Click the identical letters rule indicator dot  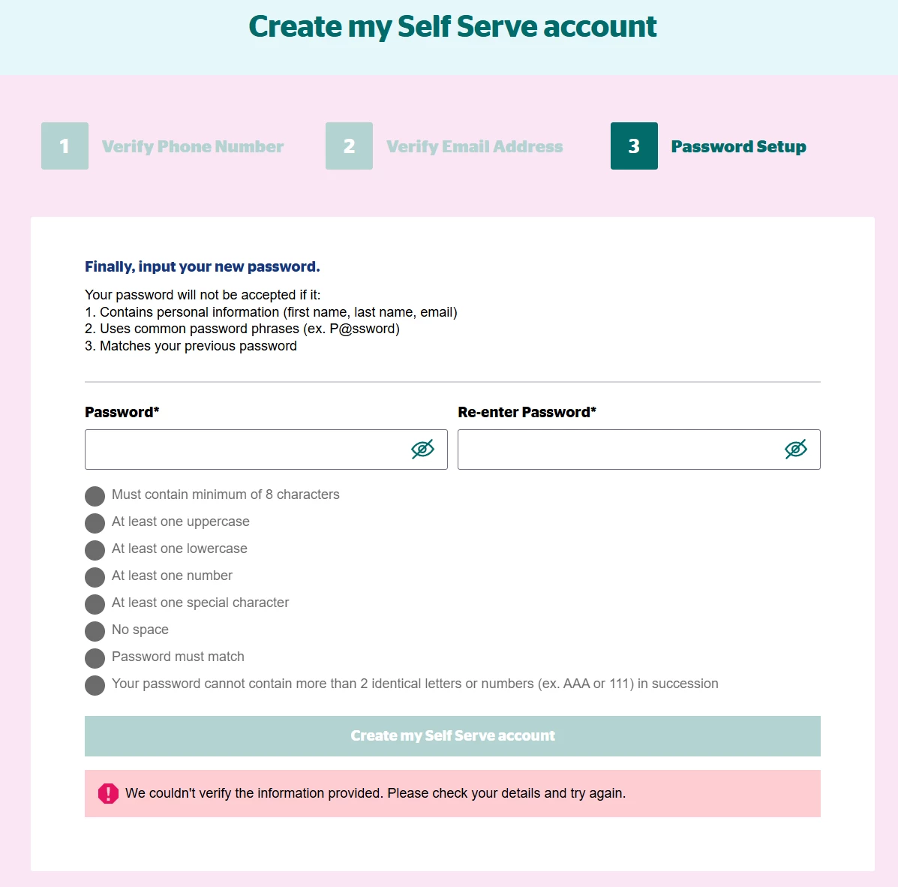95,685
